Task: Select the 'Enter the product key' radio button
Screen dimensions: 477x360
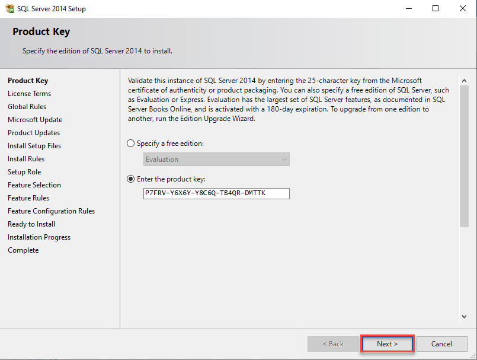Action: click(x=130, y=179)
